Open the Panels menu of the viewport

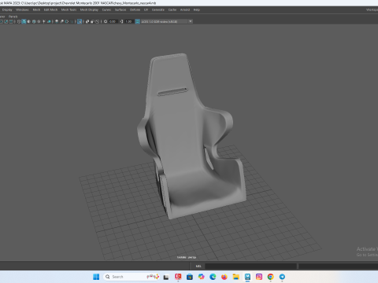(x=13, y=17)
